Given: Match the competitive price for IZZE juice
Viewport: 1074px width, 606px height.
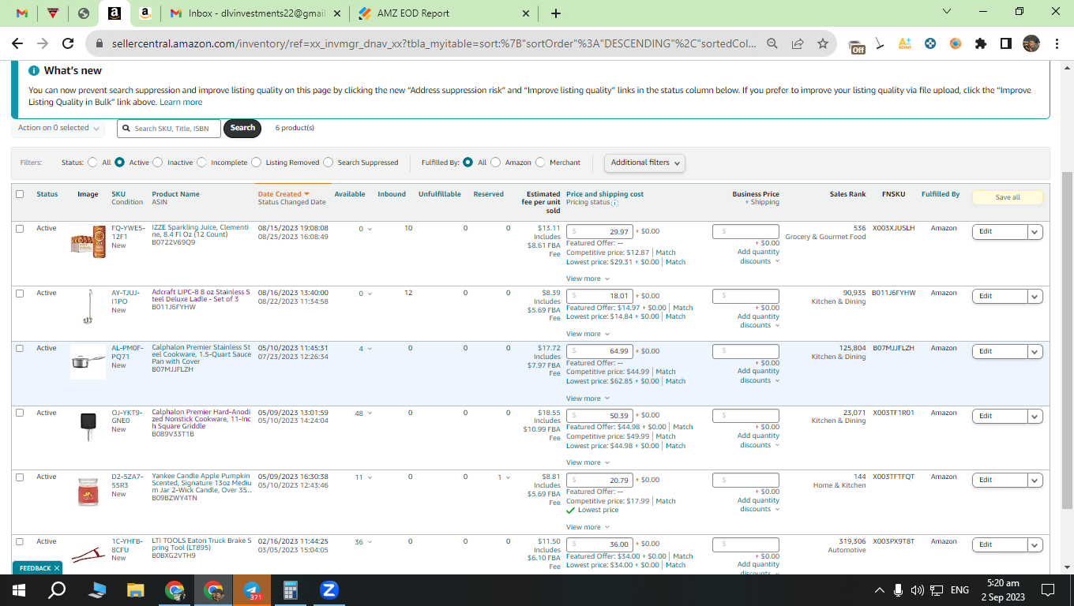Looking at the screenshot, I should click(666, 252).
